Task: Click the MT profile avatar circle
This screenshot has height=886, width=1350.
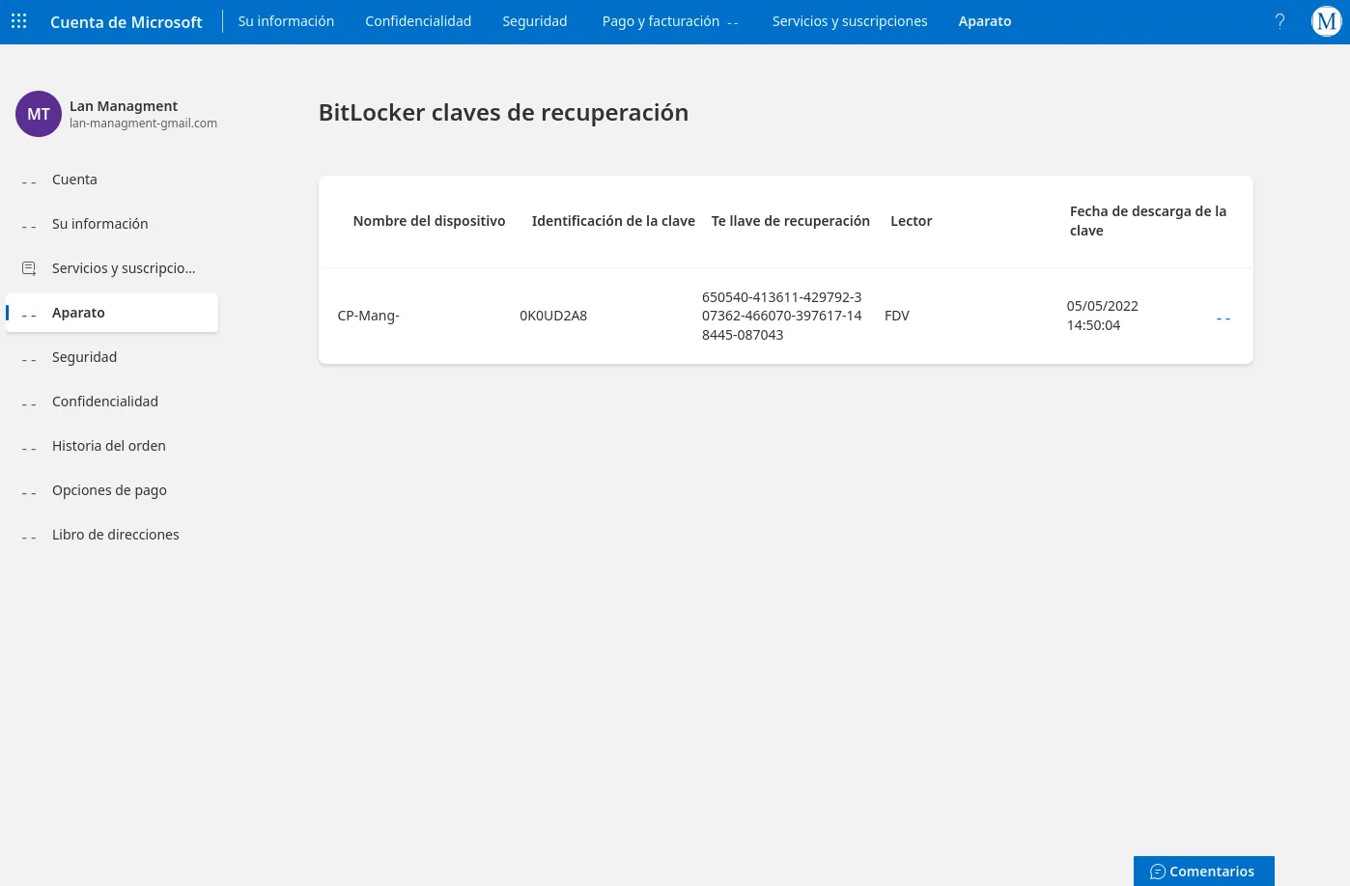Action: click(39, 114)
